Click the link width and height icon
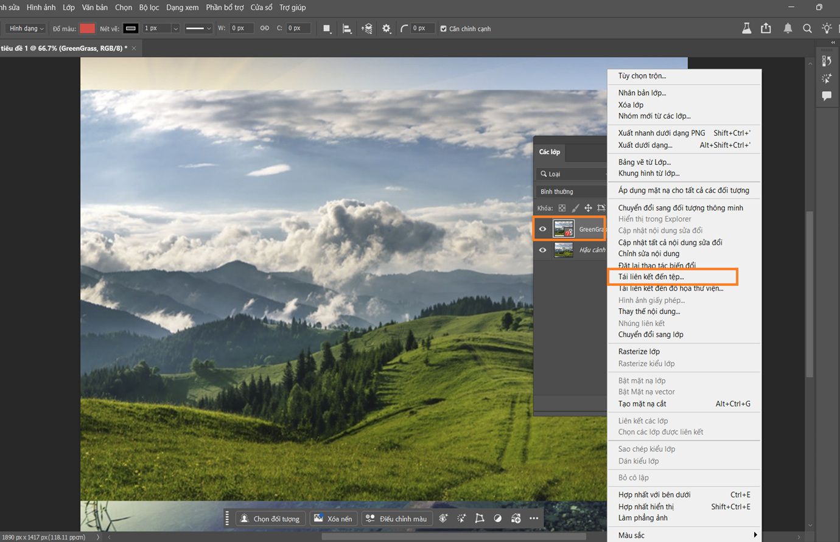Image resolution: width=840 pixels, height=542 pixels. click(x=265, y=28)
